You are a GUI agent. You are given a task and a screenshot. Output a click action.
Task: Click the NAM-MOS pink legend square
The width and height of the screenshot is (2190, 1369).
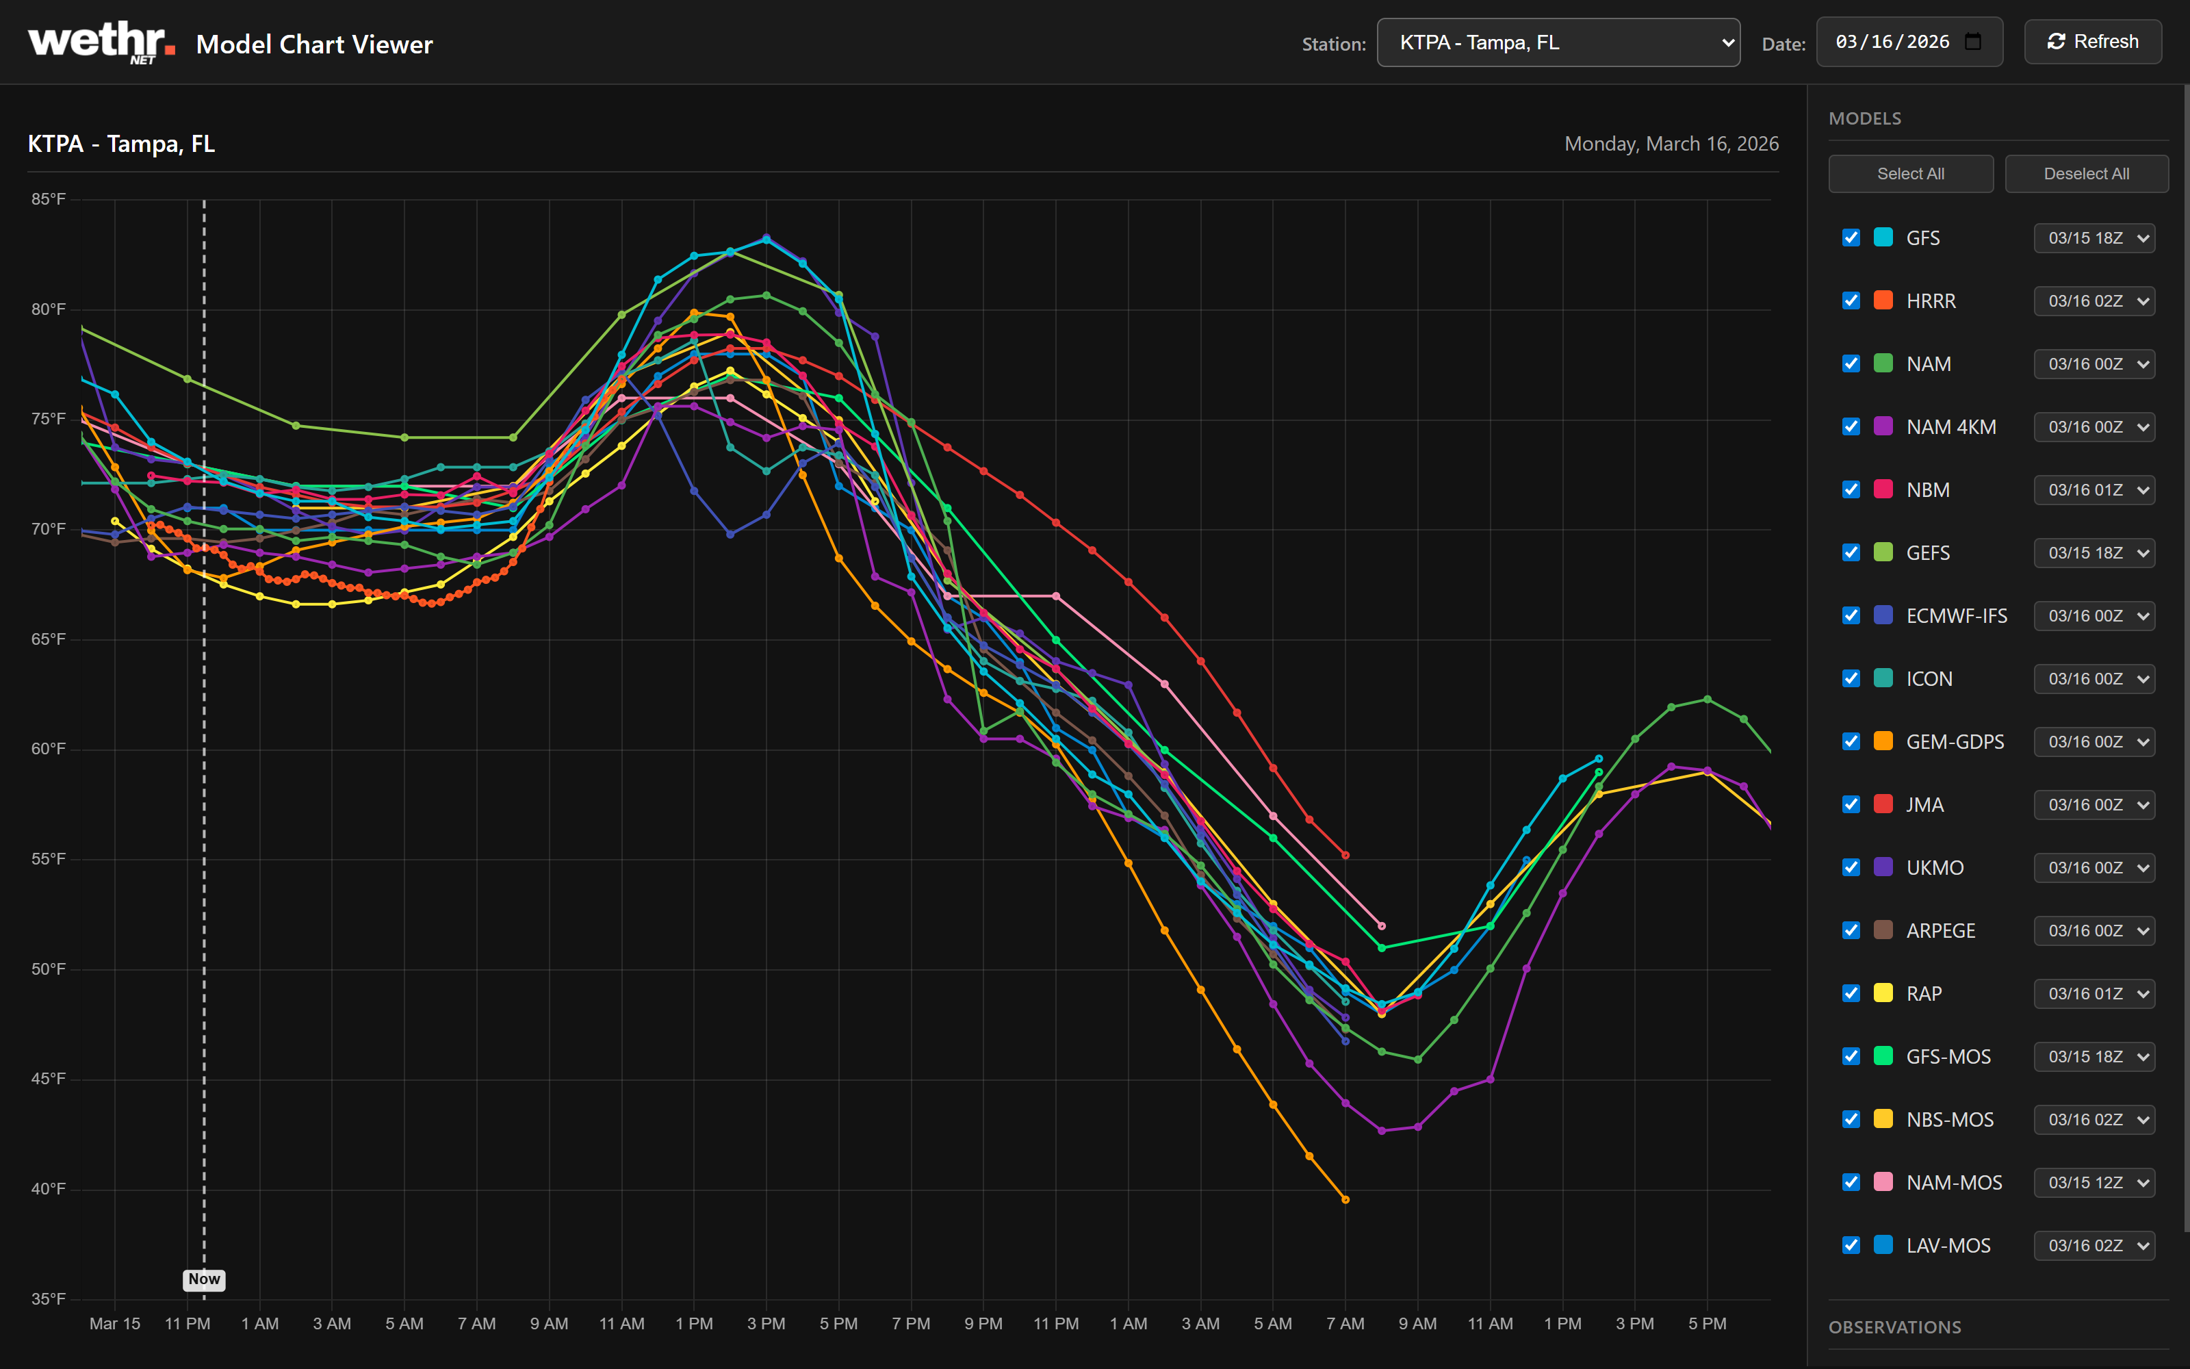pyautogui.click(x=1883, y=1181)
